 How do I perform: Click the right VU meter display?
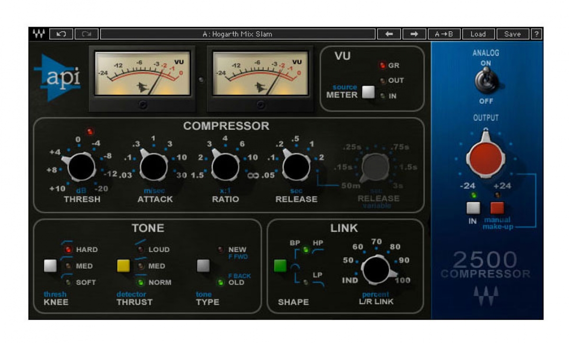click(260, 73)
